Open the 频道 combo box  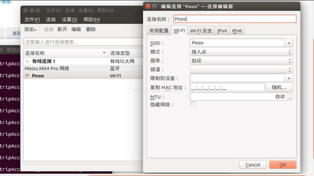coord(241,69)
